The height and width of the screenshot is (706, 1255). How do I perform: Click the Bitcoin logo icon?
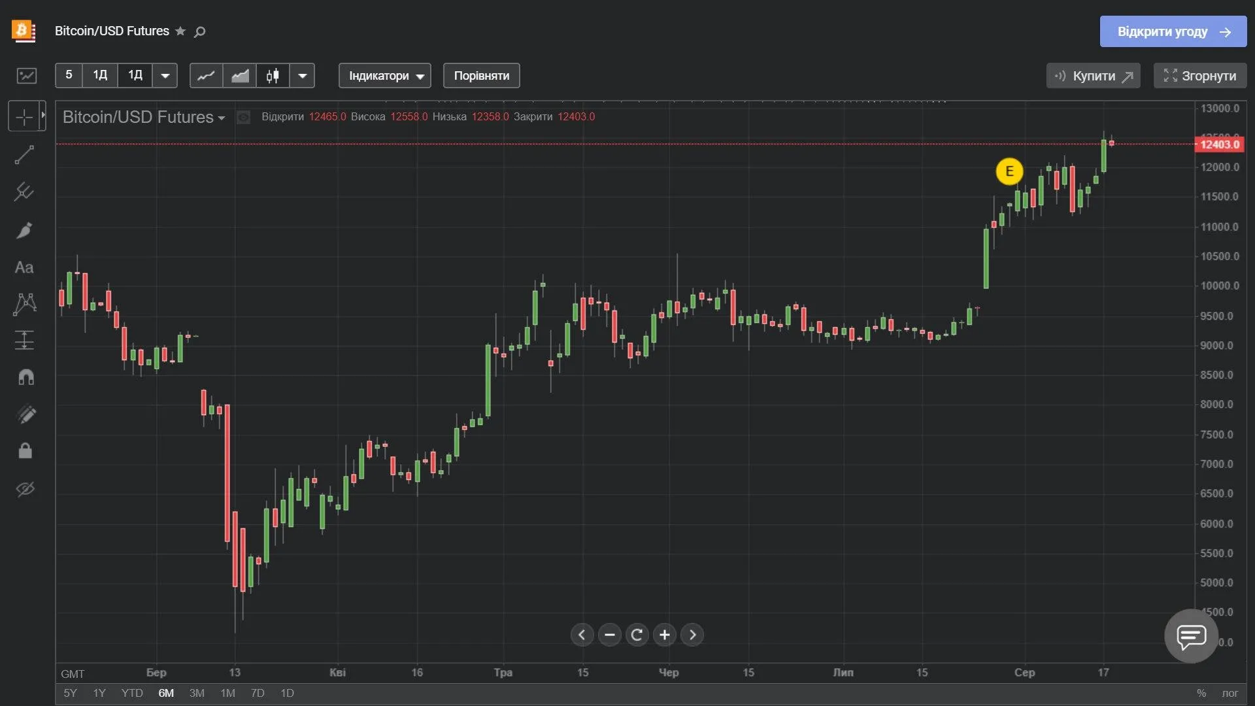click(24, 31)
